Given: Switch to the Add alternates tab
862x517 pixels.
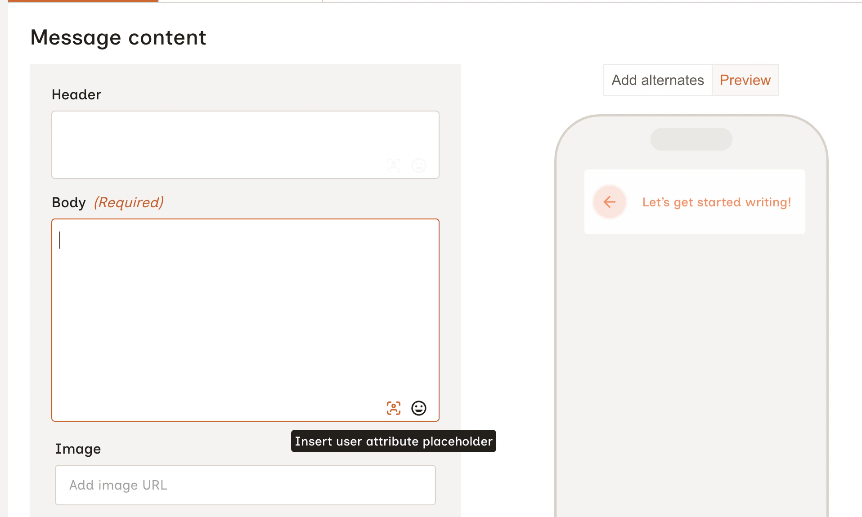Looking at the screenshot, I should (x=657, y=80).
